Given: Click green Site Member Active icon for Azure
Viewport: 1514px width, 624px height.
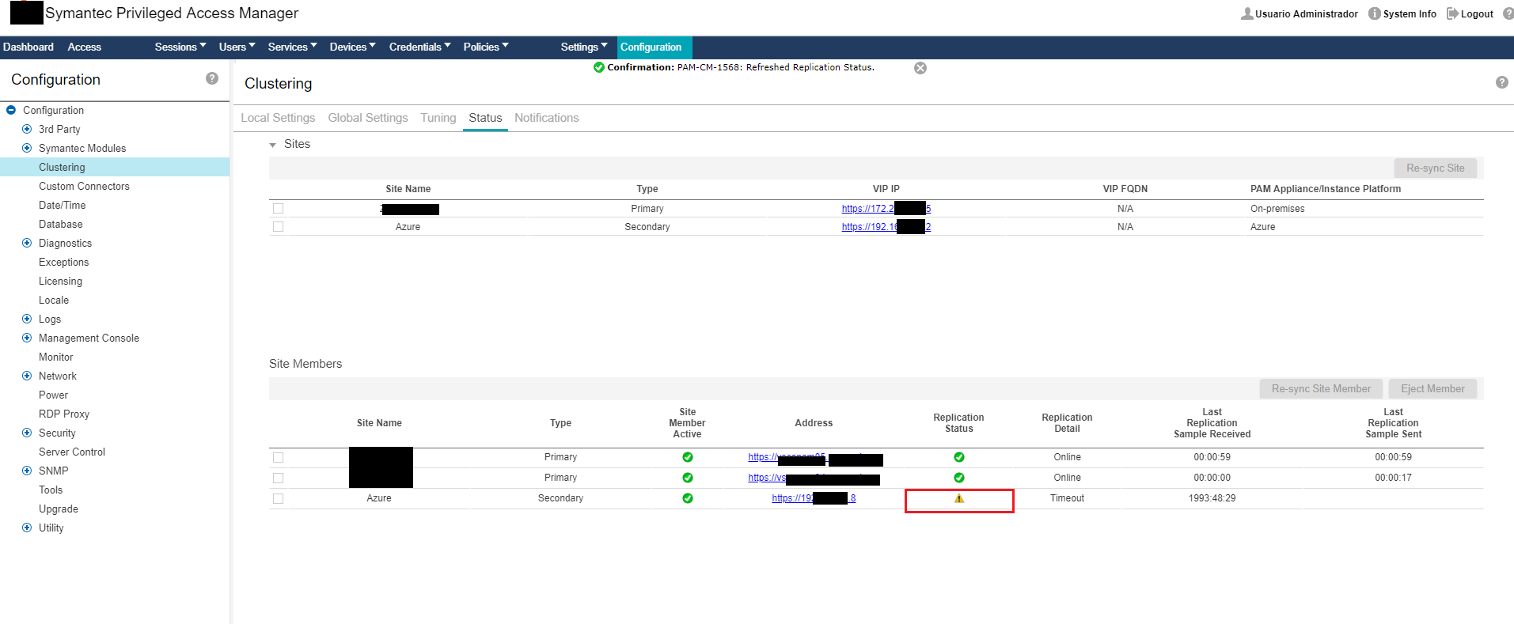Looking at the screenshot, I should 687,498.
